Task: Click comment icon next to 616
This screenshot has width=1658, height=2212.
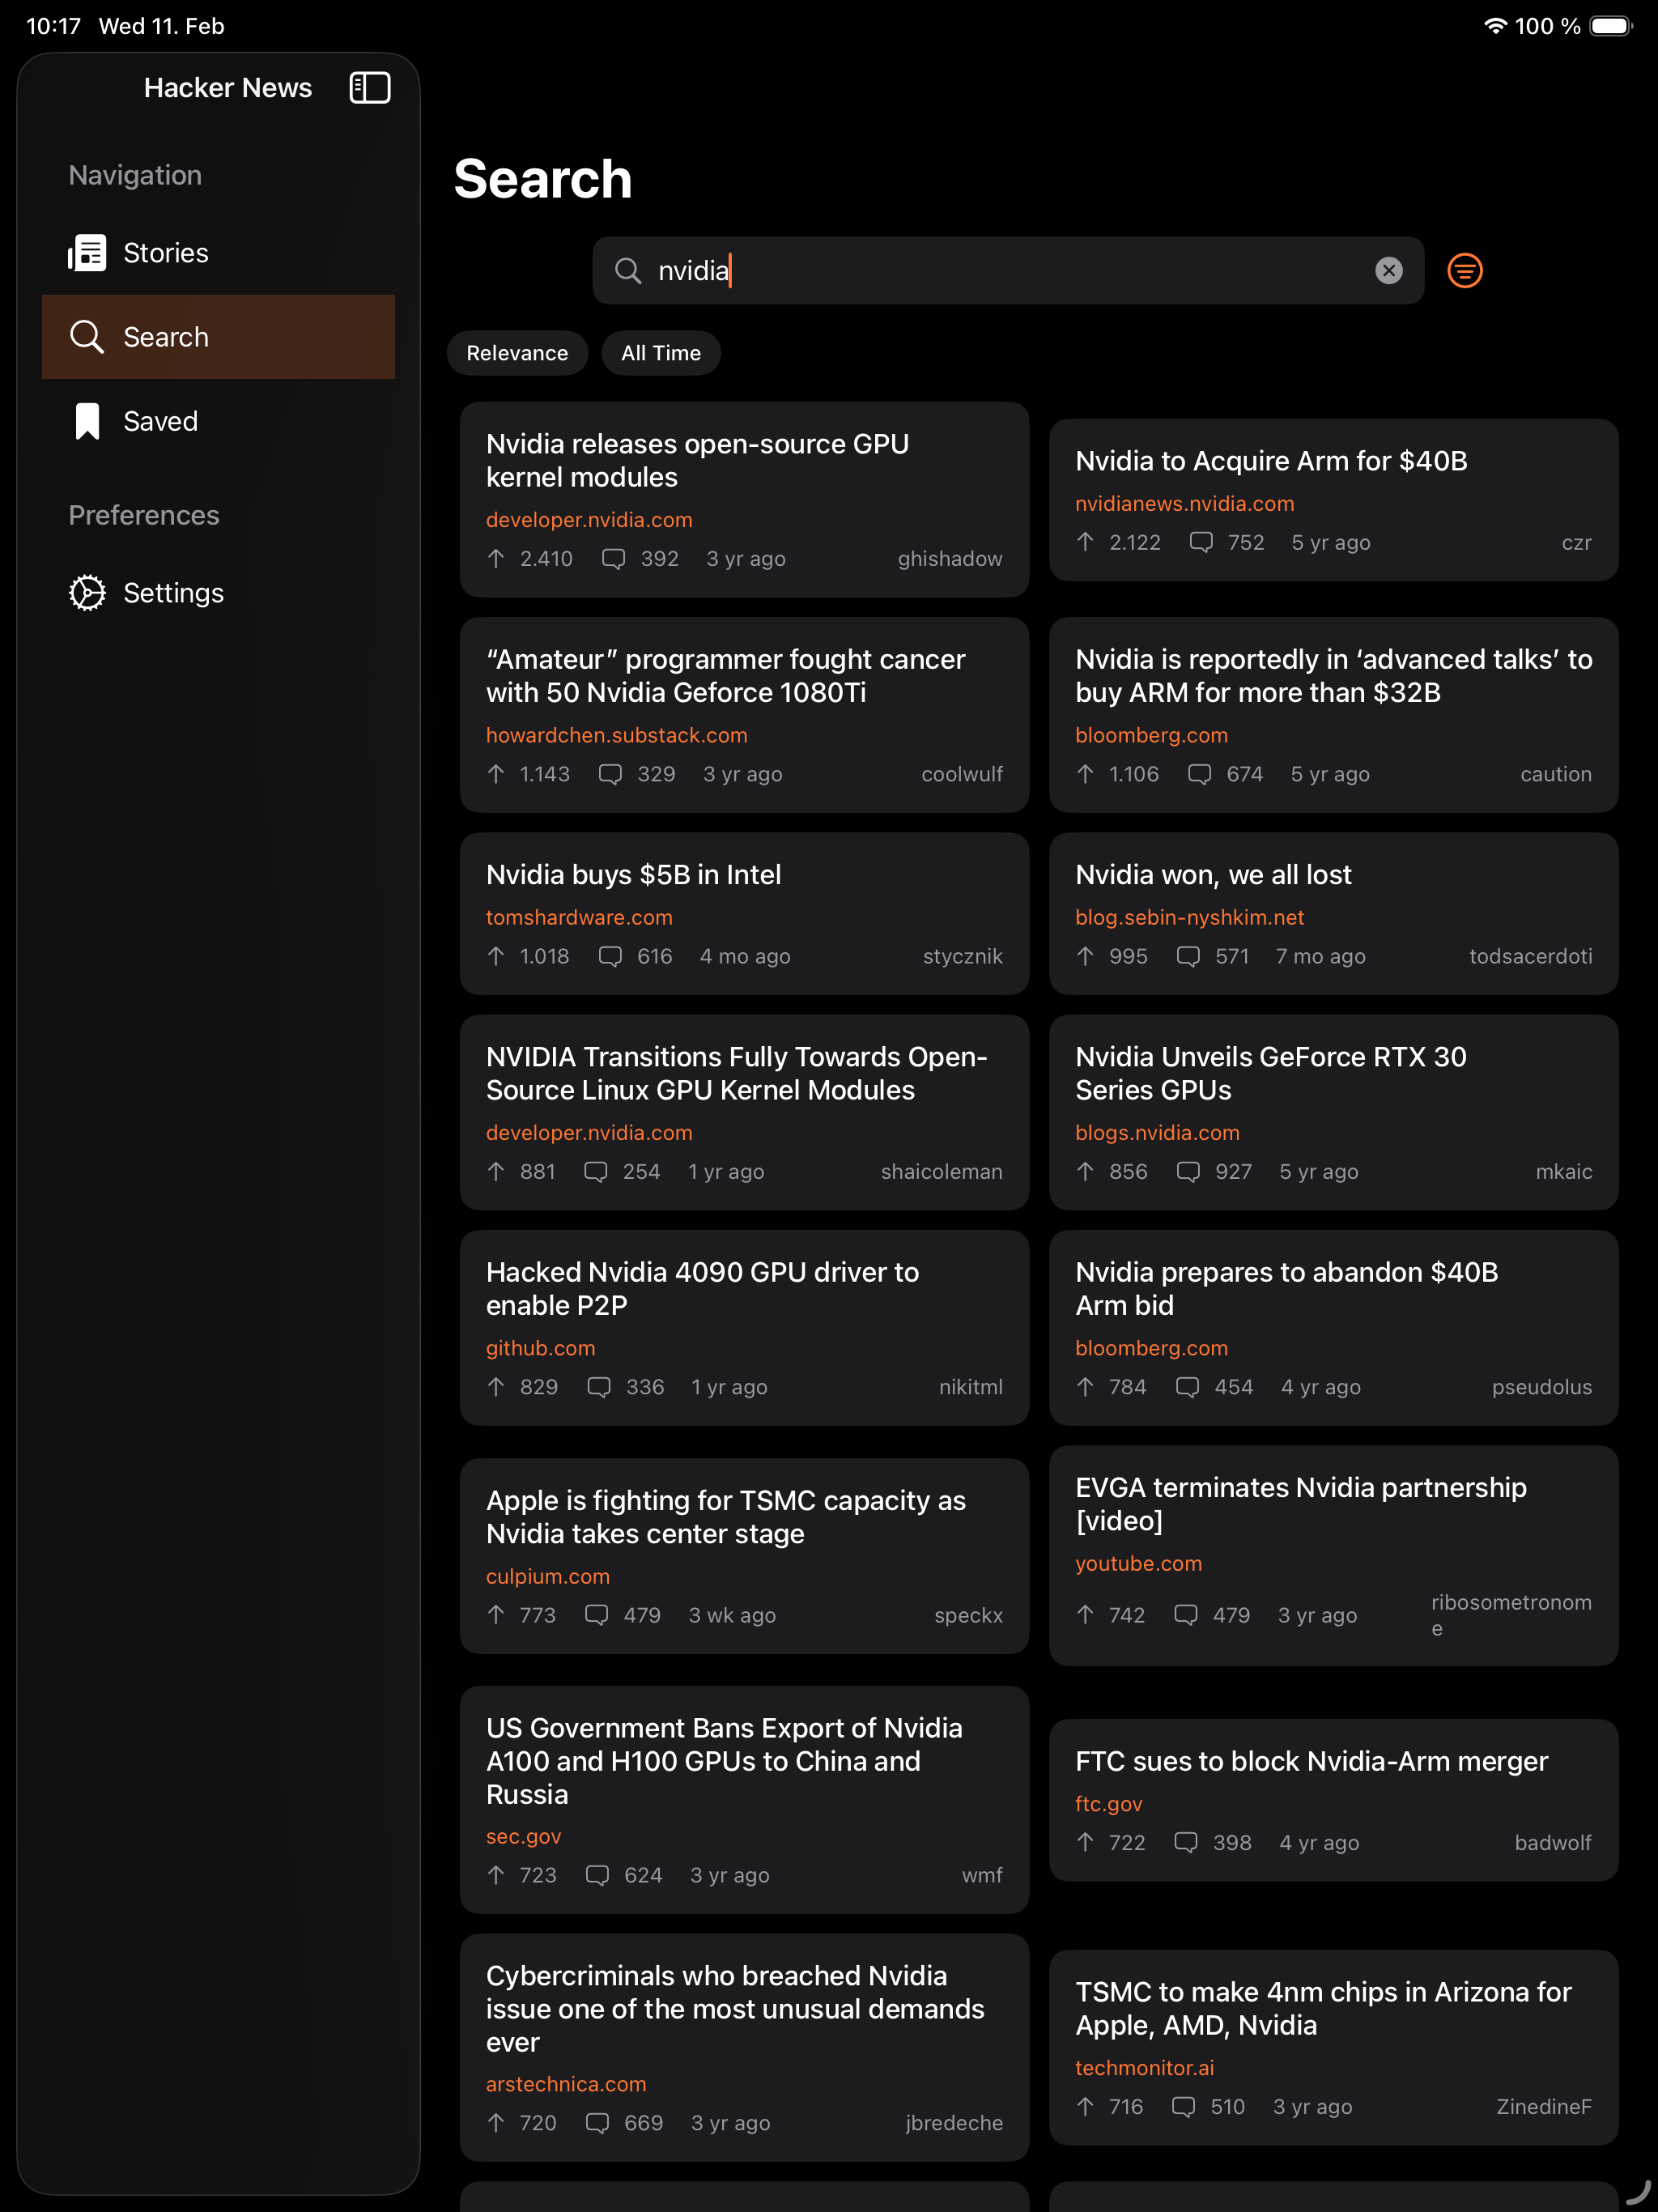Action: click(610, 956)
